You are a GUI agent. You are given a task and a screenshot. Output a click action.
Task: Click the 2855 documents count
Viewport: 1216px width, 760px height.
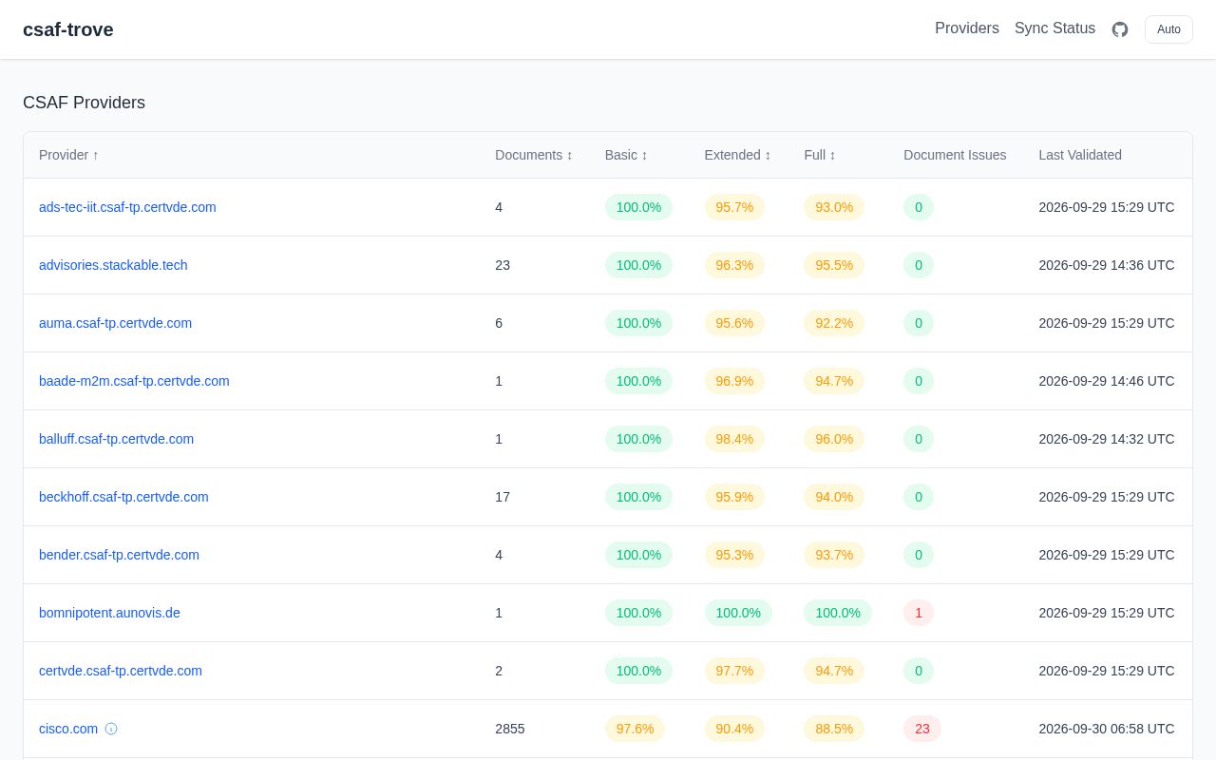510,729
